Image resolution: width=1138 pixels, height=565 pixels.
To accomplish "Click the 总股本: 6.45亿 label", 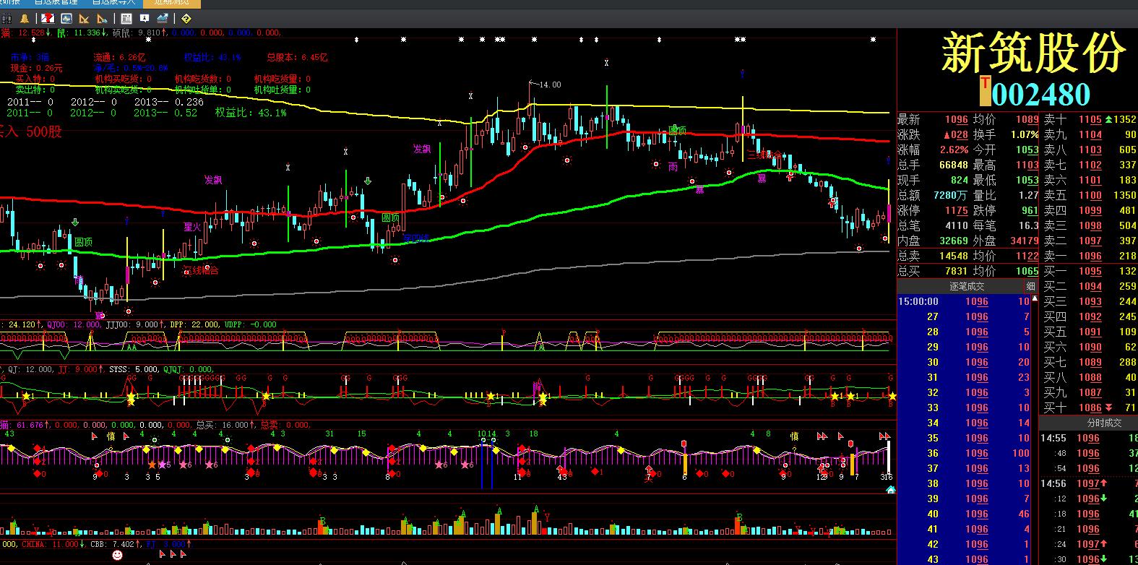I will pyautogui.click(x=297, y=57).
